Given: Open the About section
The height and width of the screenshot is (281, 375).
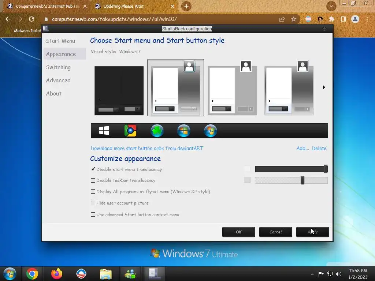Looking at the screenshot, I should click(x=53, y=93).
